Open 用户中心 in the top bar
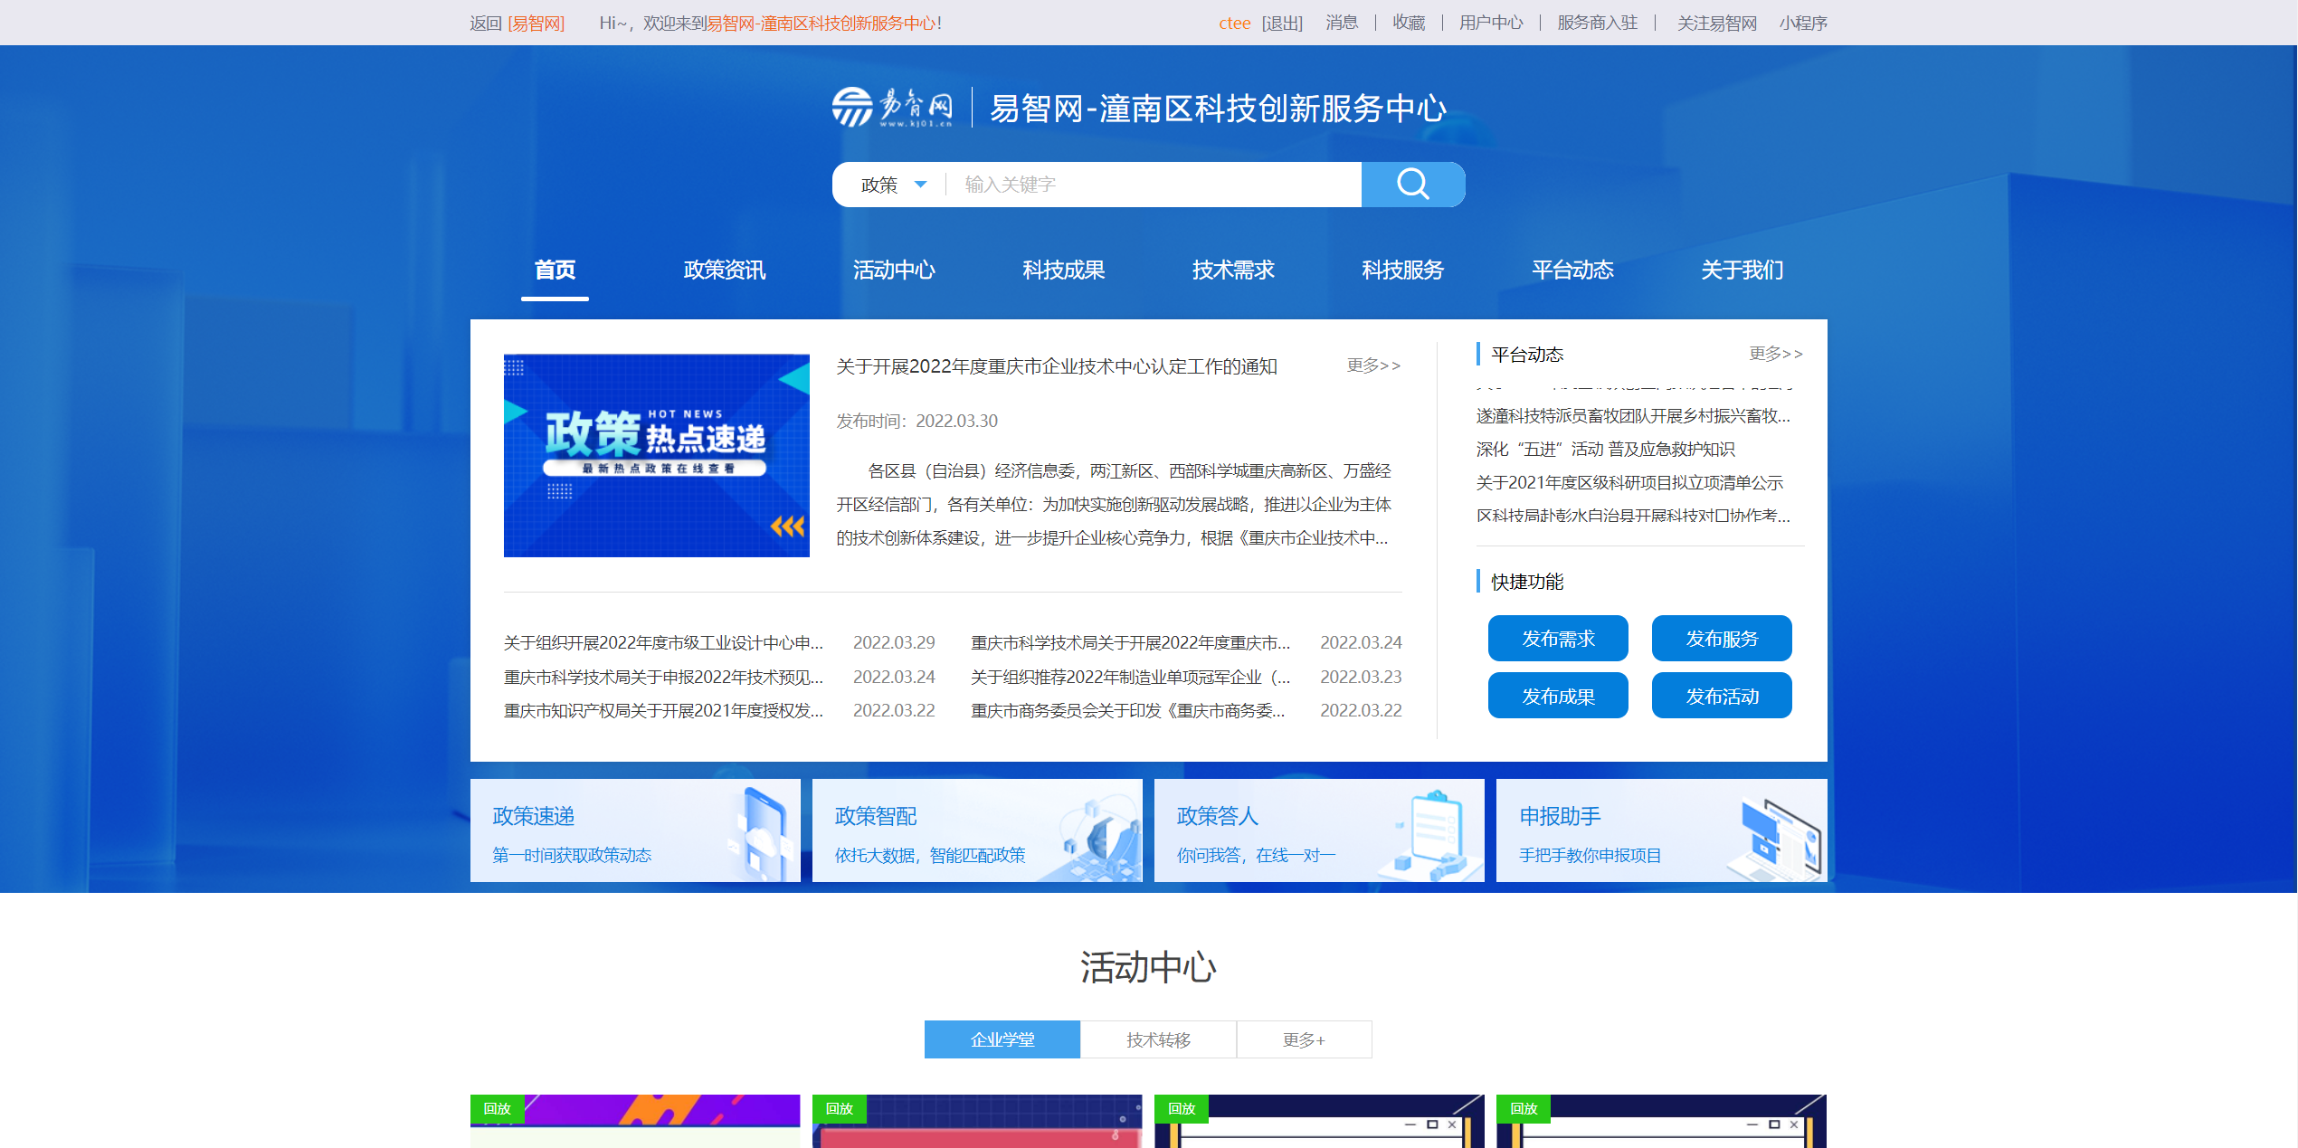Viewport: 2298px width, 1148px height. [x=1491, y=23]
